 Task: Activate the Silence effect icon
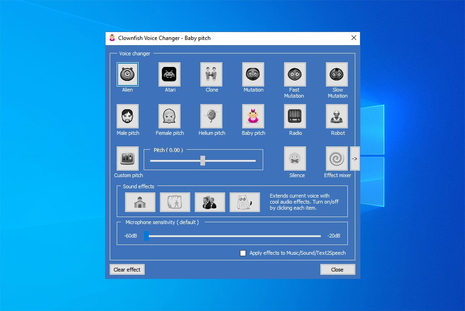pos(295,159)
